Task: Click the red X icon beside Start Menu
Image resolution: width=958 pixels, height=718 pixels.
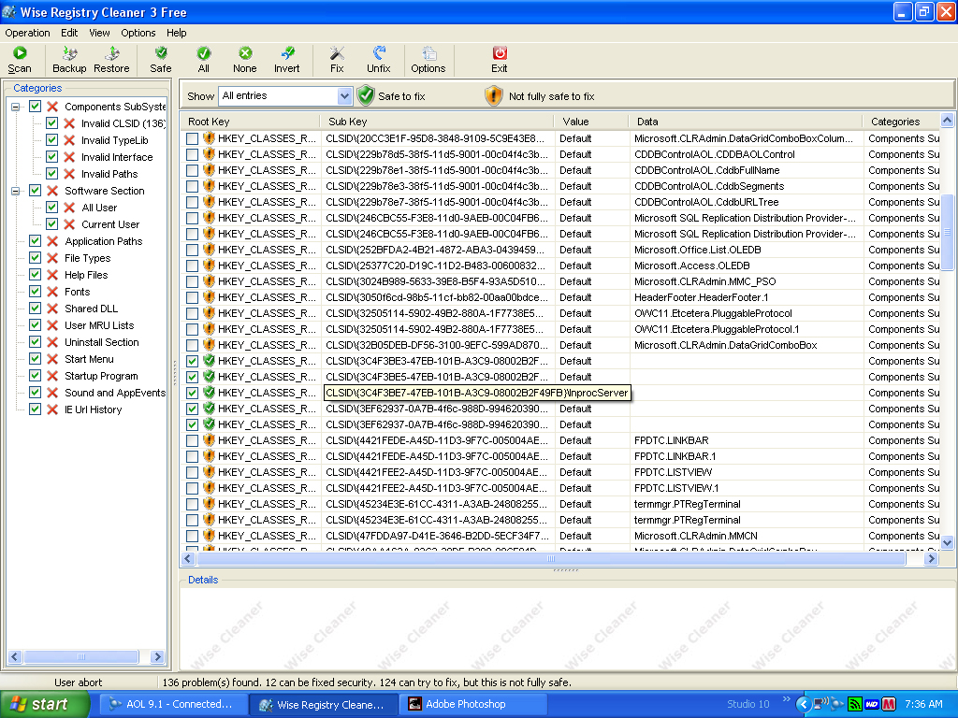Action: pyautogui.click(x=52, y=359)
